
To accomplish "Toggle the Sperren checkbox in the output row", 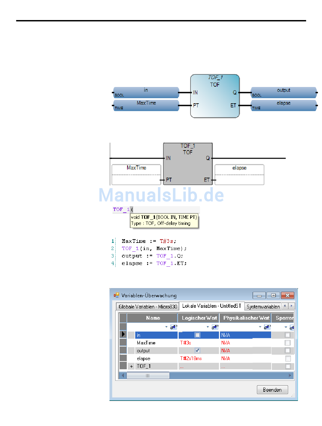I will point(288,351).
